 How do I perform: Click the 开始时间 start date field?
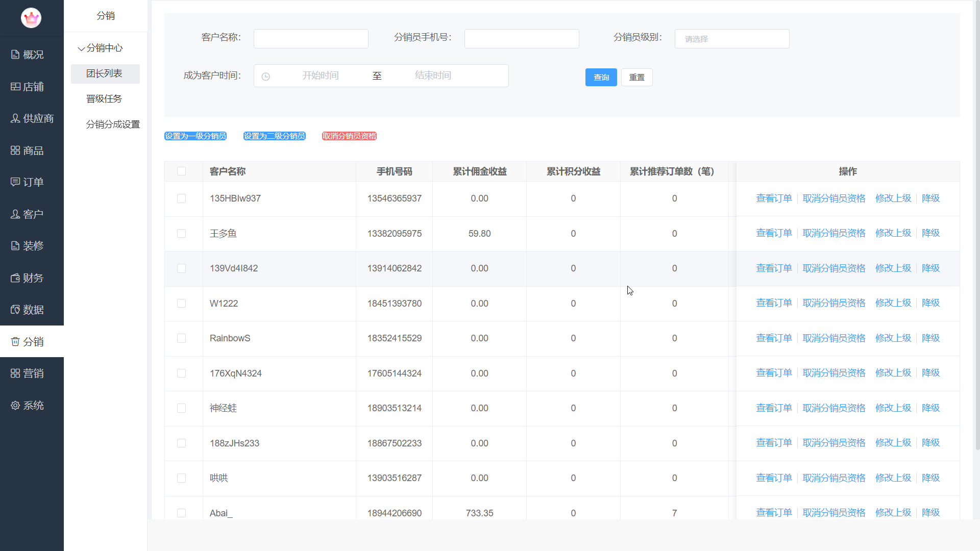321,76
